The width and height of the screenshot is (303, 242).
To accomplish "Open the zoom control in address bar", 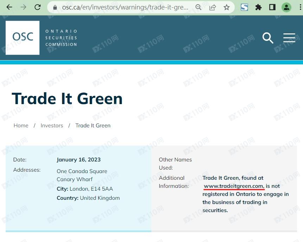I will pos(198,7).
